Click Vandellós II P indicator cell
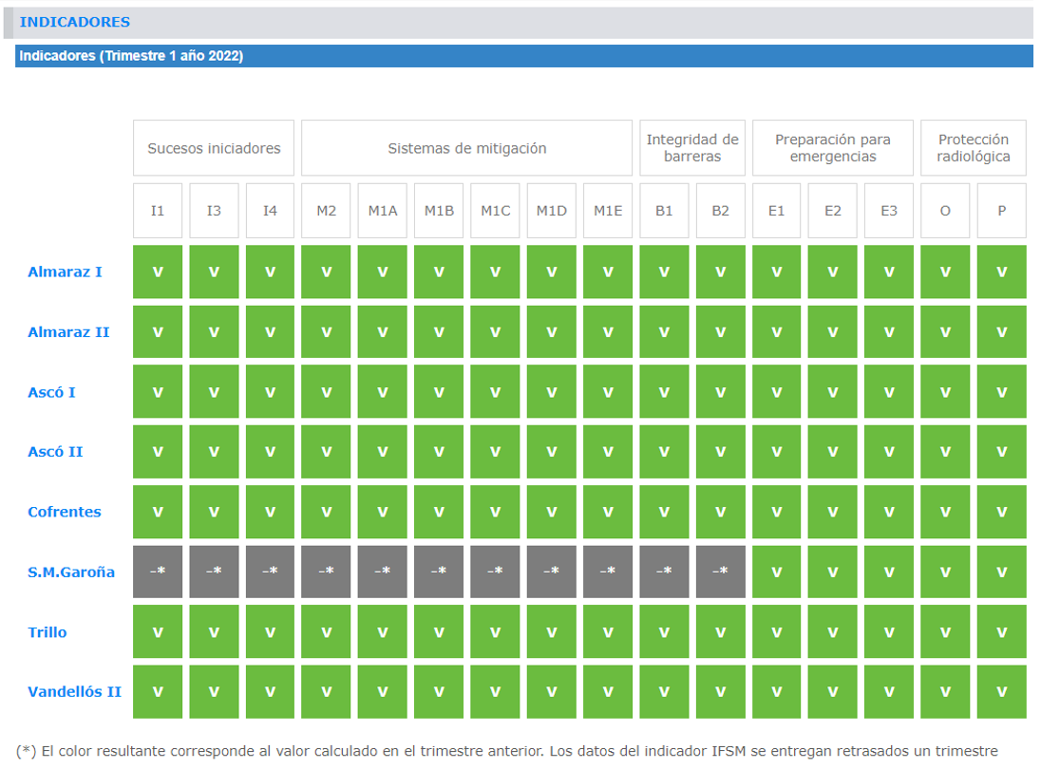Viewport: 1041px width, 769px height. (x=1001, y=691)
